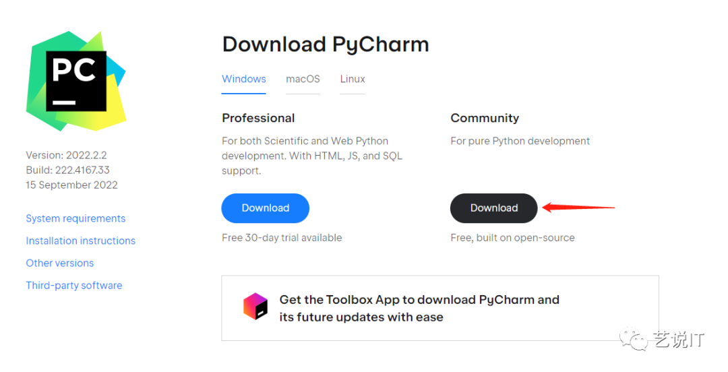
Task: Open the Installation instructions link
Action: pos(80,241)
